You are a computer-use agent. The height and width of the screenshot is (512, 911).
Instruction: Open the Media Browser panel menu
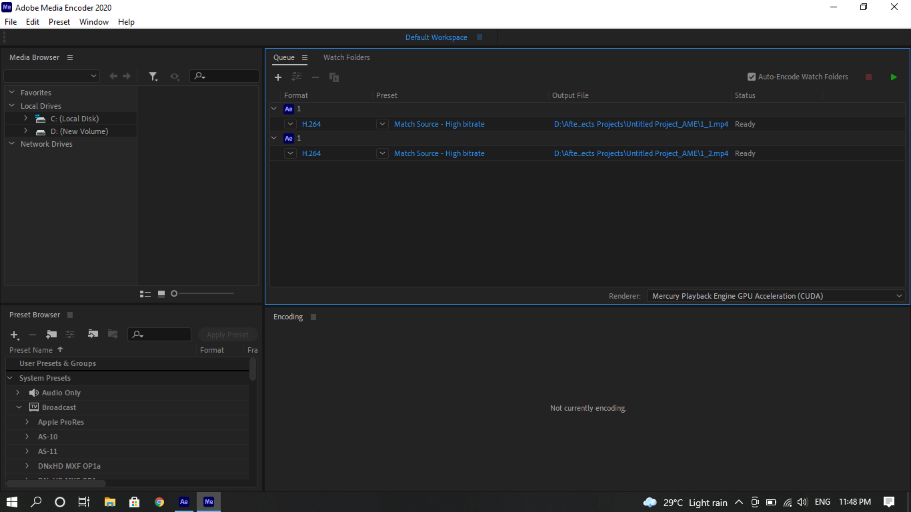[x=70, y=57]
